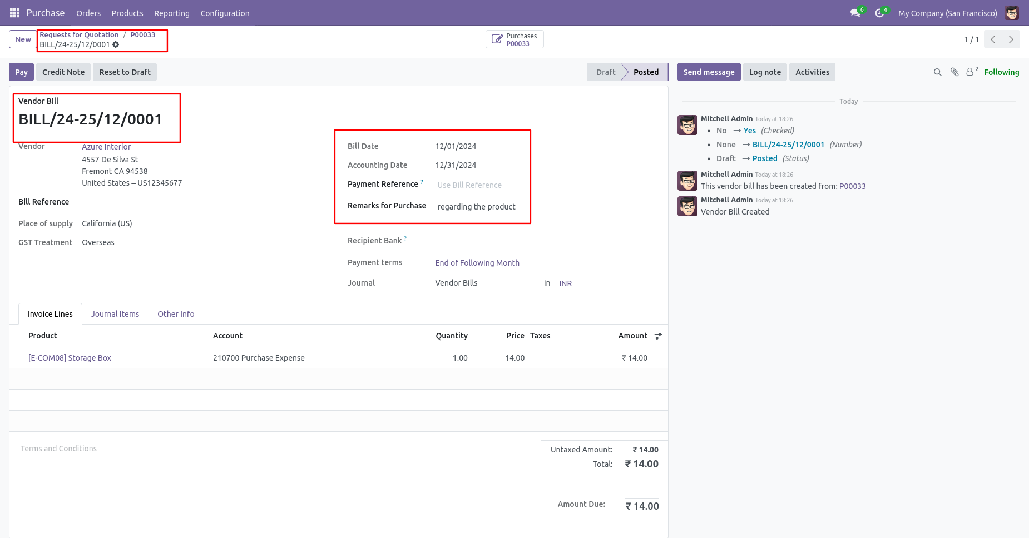
Task: Attach files using the paperclip icon
Action: pos(954,72)
